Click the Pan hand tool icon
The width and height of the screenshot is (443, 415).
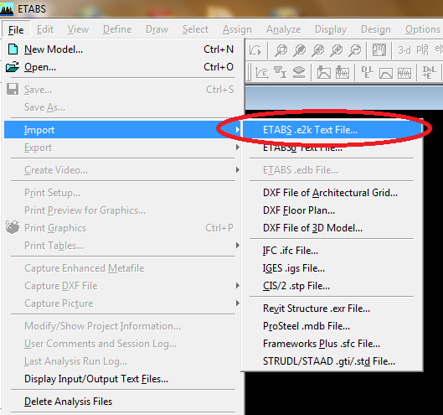(x=379, y=50)
